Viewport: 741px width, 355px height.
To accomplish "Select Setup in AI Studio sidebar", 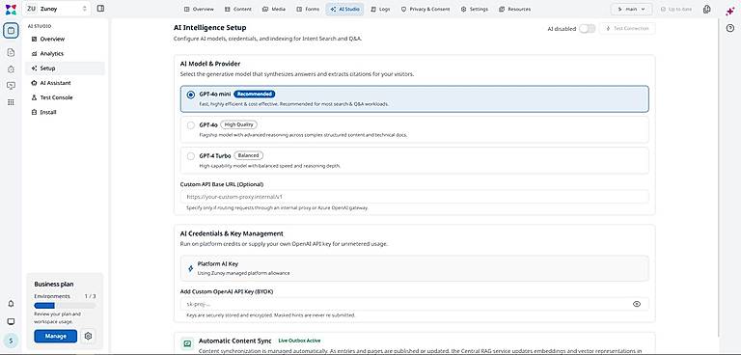I will pos(66,68).
